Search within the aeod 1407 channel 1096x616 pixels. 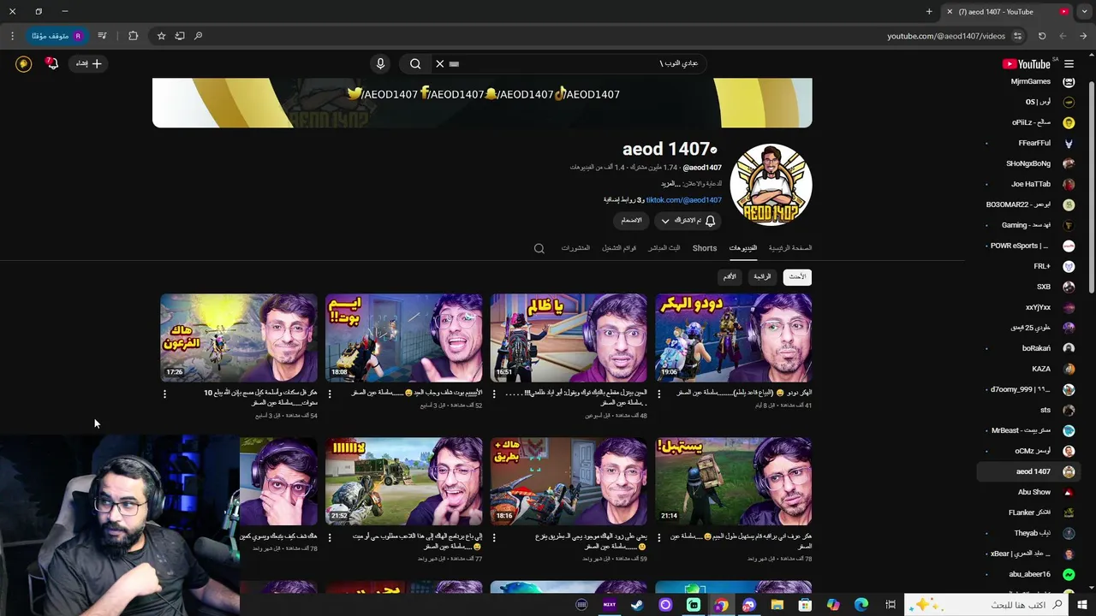pyautogui.click(x=539, y=249)
